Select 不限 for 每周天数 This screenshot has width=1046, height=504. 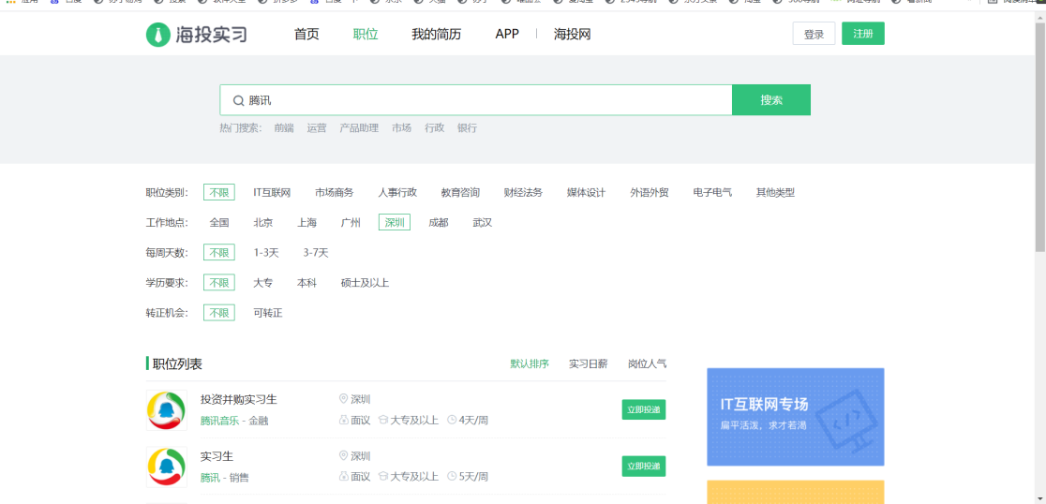(219, 253)
